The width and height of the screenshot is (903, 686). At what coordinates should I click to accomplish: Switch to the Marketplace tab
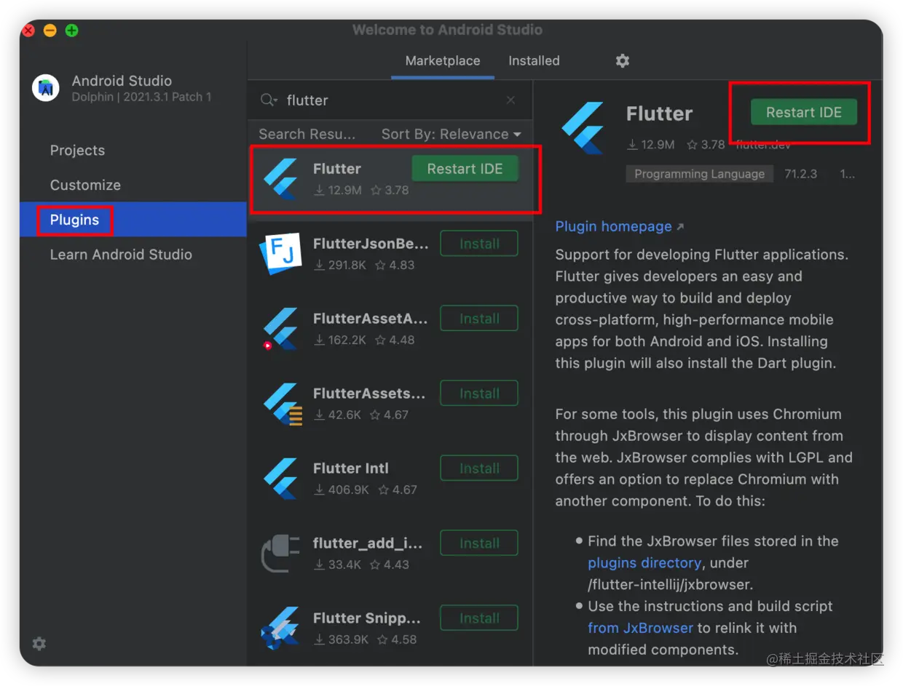443,61
